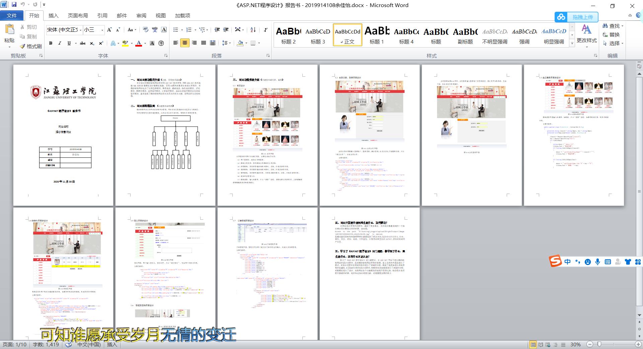Viewport: 643px width, 349px height.
Task: Open the borders dropdown arrow
Action: [x=259, y=43]
